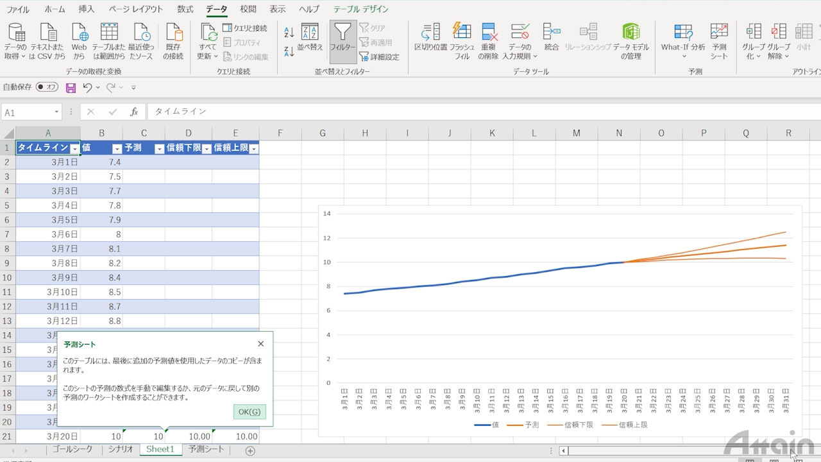Switch to the ゴールシーク sheet tab
The image size is (821, 462).
coord(72,449)
